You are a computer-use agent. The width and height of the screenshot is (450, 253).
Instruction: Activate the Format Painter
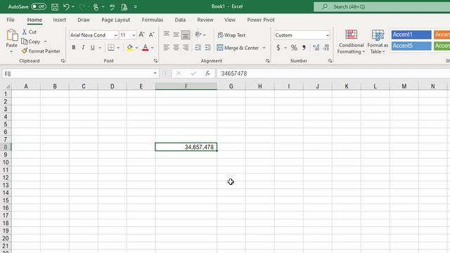point(41,51)
